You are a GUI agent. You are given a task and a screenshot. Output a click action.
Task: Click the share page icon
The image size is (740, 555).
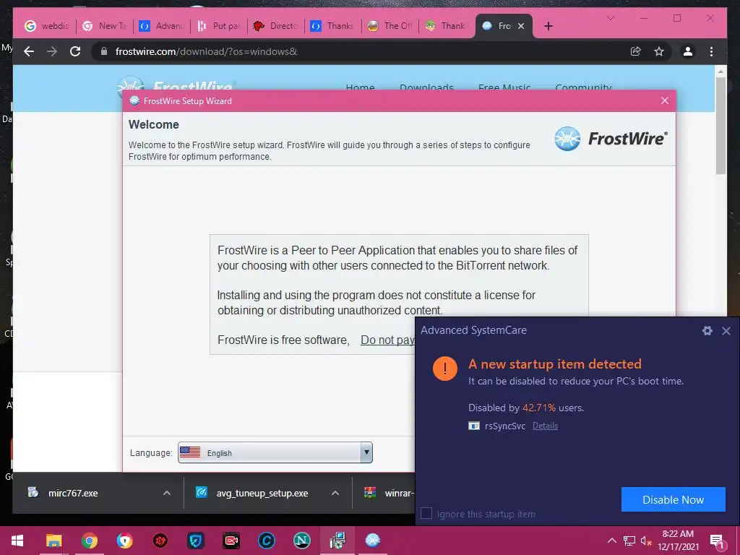coord(636,51)
